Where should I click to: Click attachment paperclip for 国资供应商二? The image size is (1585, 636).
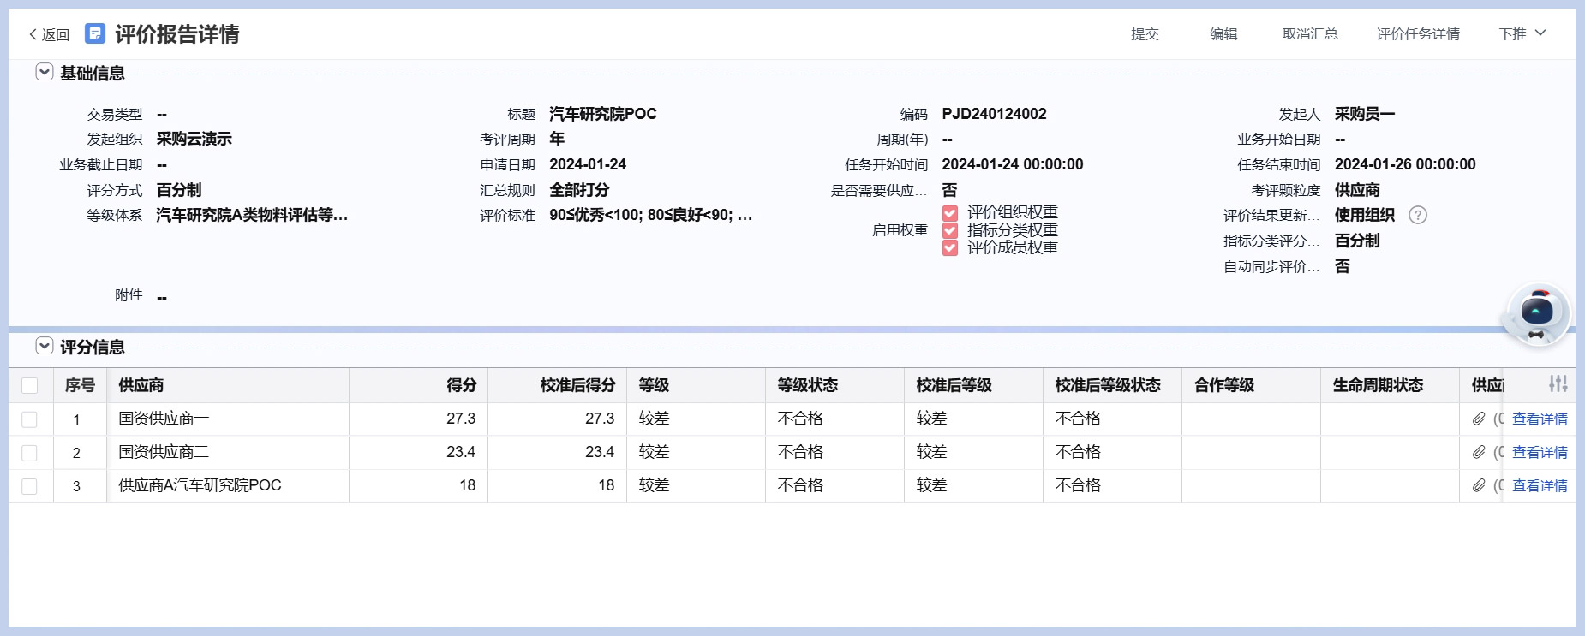[x=1479, y=452]
